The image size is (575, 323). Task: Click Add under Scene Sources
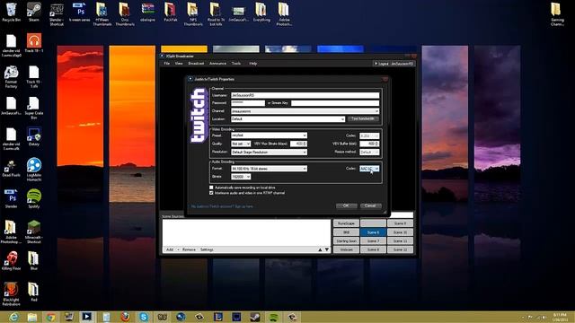[170, 249]
